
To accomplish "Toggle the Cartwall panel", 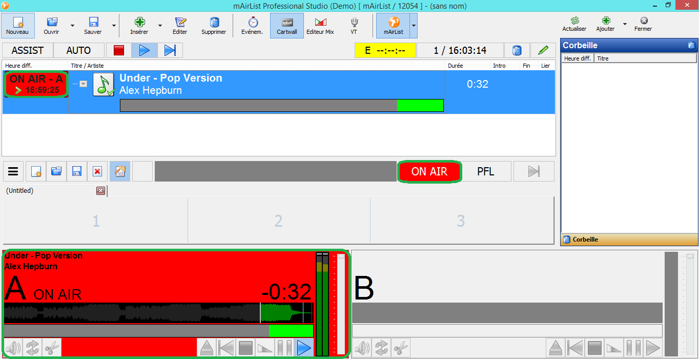I will pyautogui.click(x=287, y=26).
